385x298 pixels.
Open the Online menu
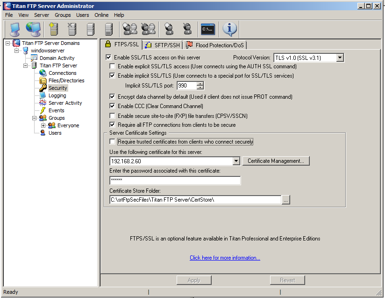point(102,15)
